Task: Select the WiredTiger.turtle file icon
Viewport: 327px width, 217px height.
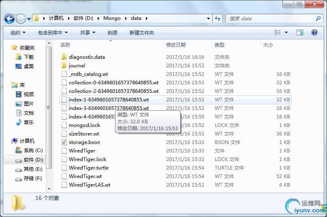Action: tap(64, 168)
